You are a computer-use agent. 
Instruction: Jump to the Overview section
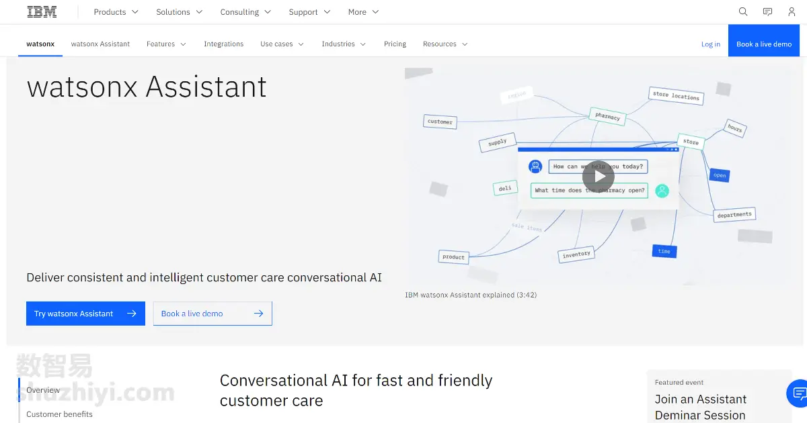[x=43, y=390]
